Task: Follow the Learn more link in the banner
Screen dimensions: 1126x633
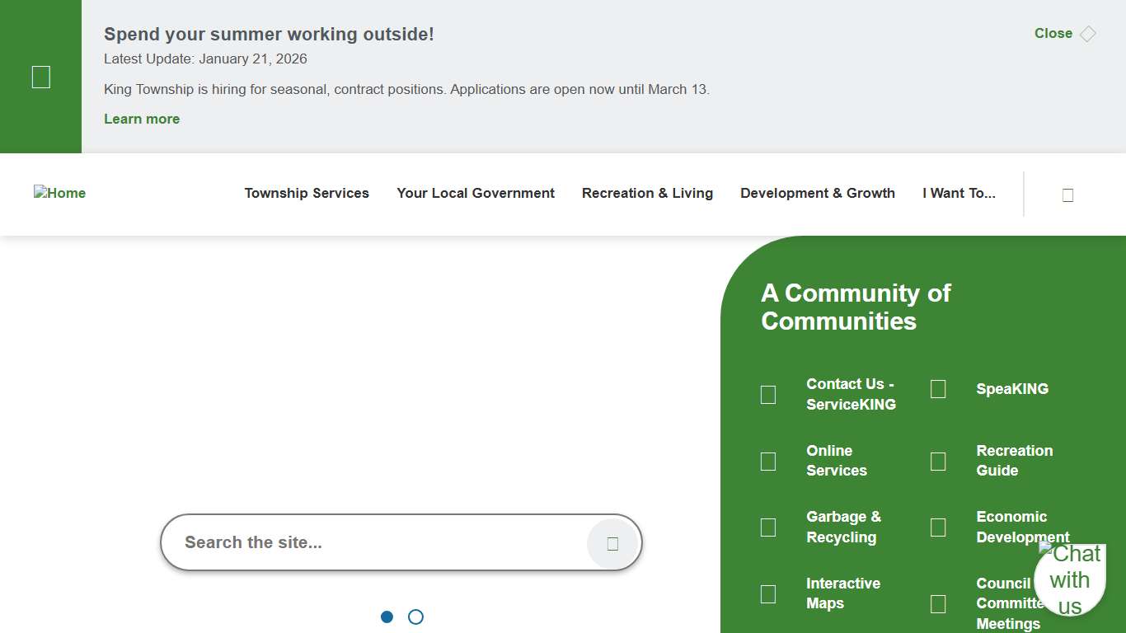Action: [142, 120]
